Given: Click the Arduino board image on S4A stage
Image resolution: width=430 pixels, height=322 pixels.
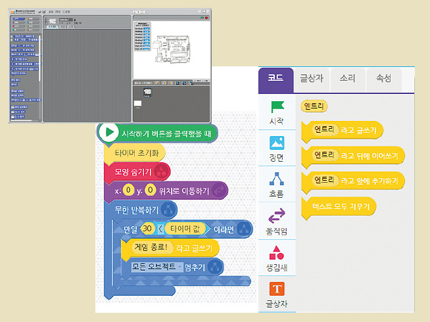Looking at the screenshot, I should [x=172, y=49].
